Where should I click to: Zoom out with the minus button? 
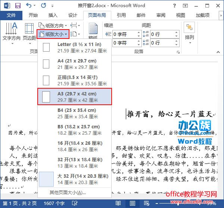[157, 204]
